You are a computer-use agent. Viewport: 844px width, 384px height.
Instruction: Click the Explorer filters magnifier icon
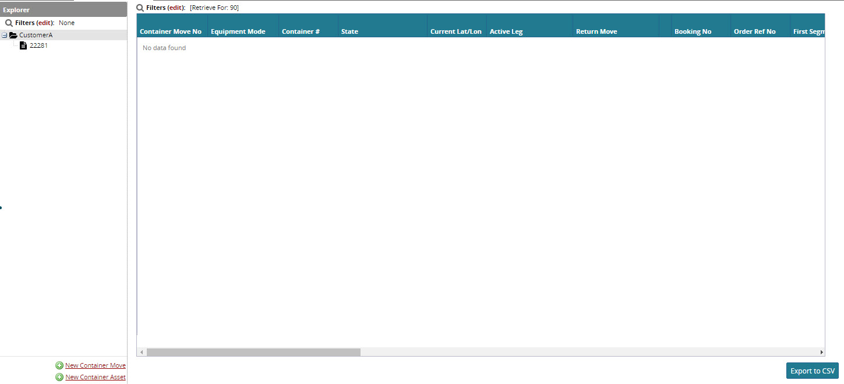coord(9,23)
